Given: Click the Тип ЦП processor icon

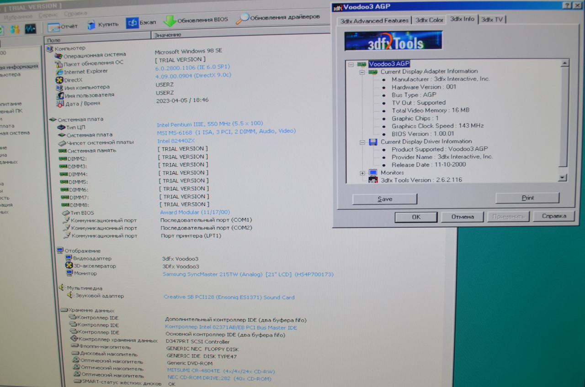Looking at the screenshot, I should (62, 127).
